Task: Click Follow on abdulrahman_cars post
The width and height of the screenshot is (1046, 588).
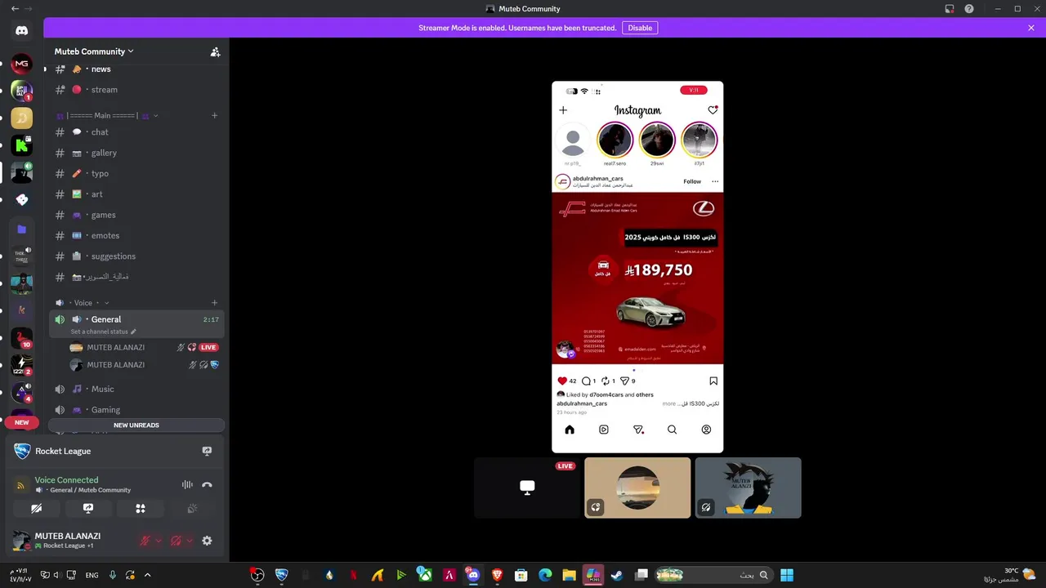Action: click(x=692, y=181)
